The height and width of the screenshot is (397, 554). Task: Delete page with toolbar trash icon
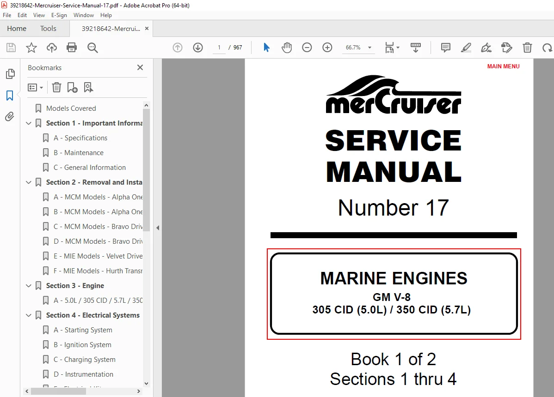coord(527,47)
